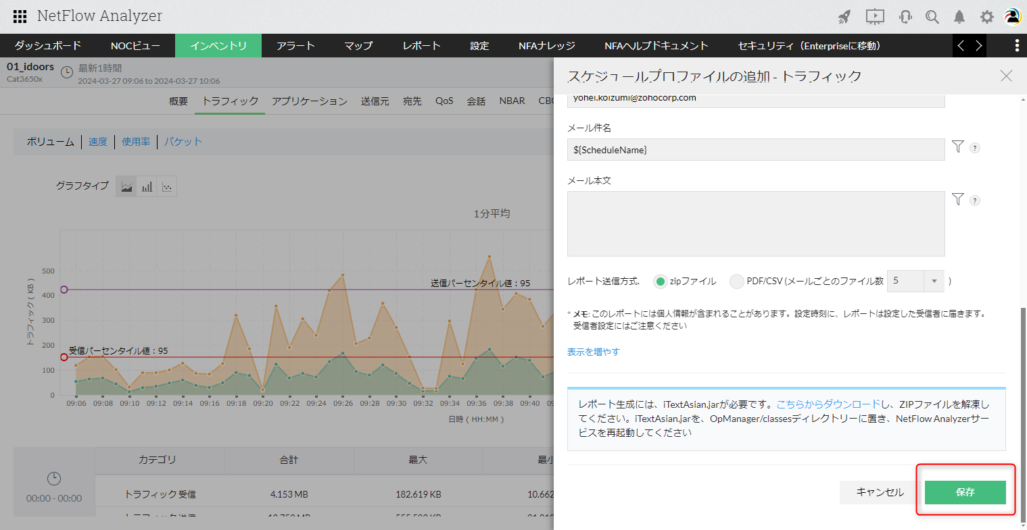Open the search magnifier icon
Screen dimensions: 1027x530
[x=932, y=17]
